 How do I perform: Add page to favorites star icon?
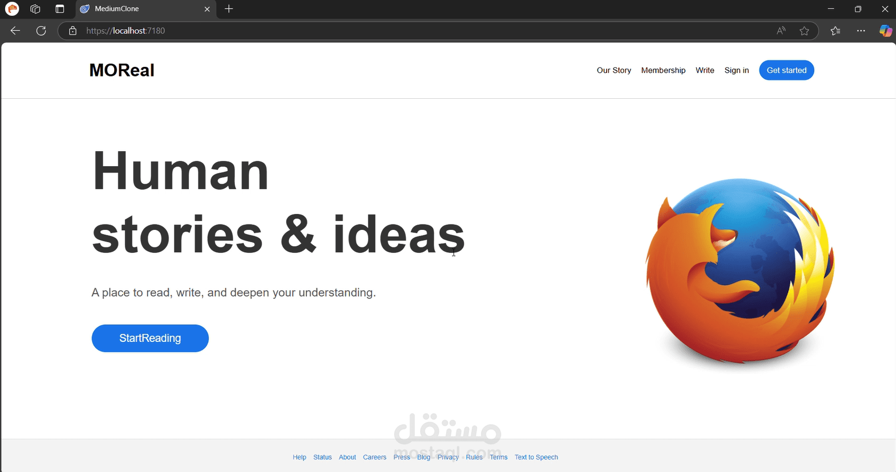click(804, 31)
